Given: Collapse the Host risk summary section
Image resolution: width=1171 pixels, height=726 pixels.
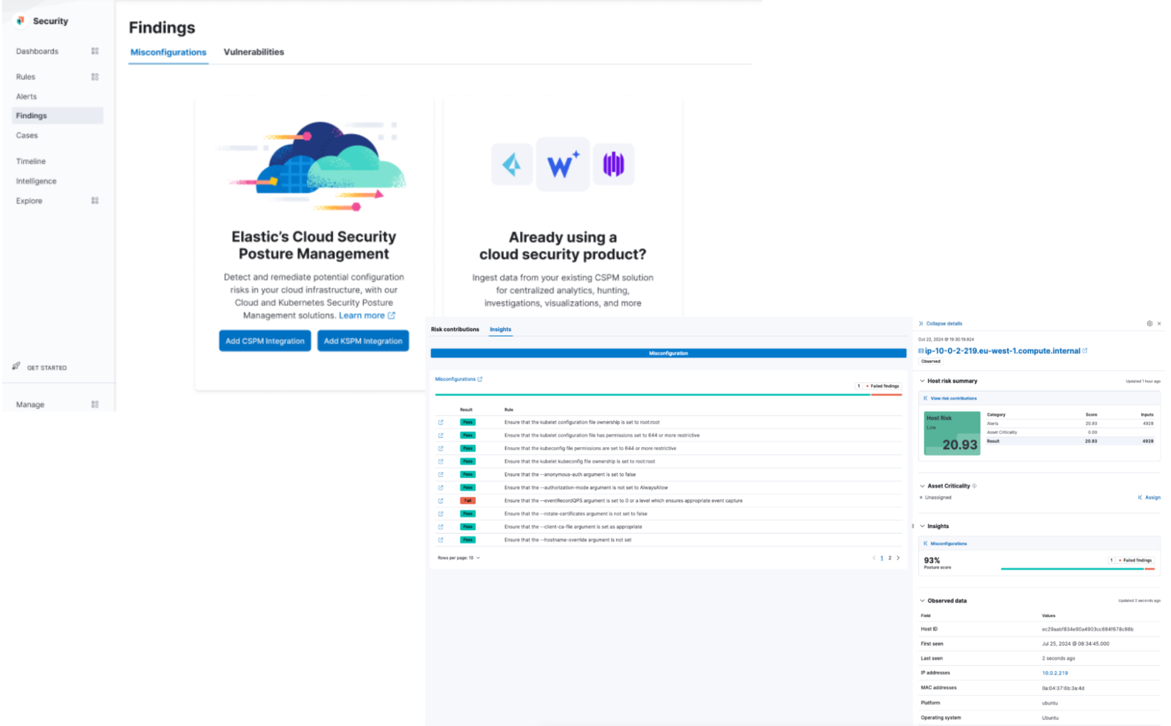Looking at the screenshot, I should coord(922,381).
